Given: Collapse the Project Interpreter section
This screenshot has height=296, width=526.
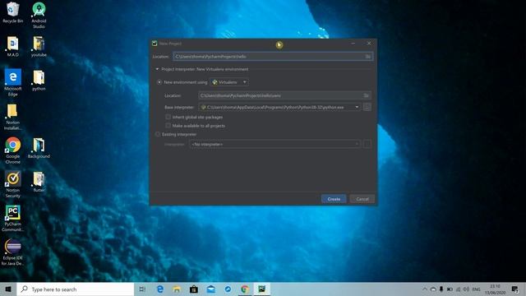Looking at the screenshot, I should pyautogui.click(x=157, y=69).
